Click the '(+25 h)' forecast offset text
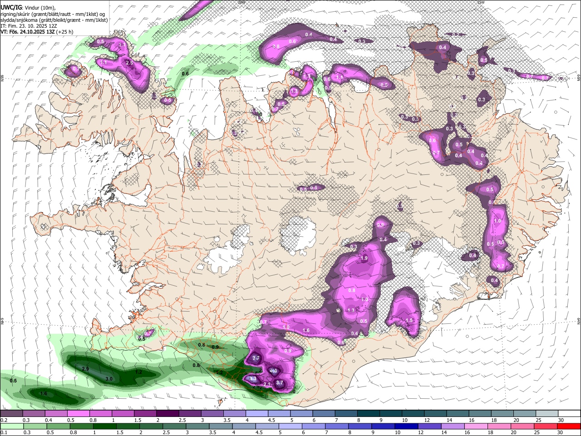 coord(65,32)
